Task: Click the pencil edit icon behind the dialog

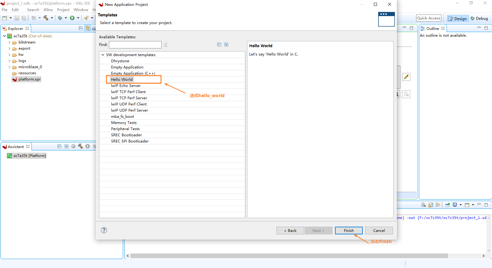Action: coord(406,77)
